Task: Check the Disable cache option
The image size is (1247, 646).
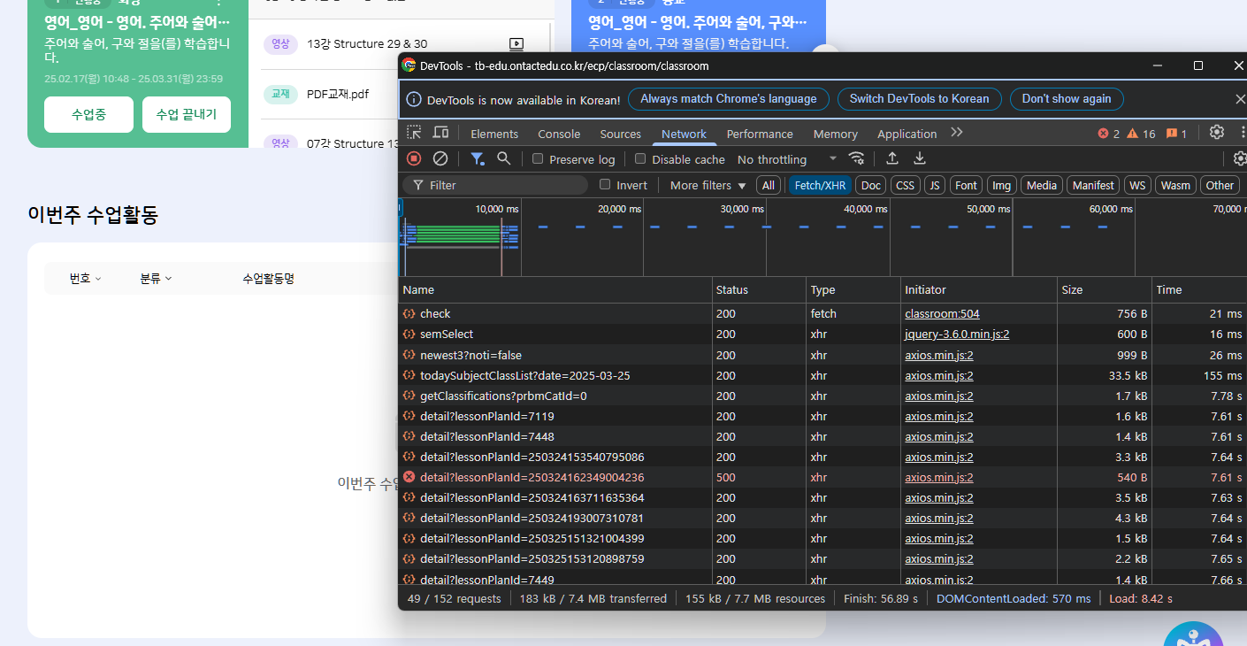Action: [640, 159]
